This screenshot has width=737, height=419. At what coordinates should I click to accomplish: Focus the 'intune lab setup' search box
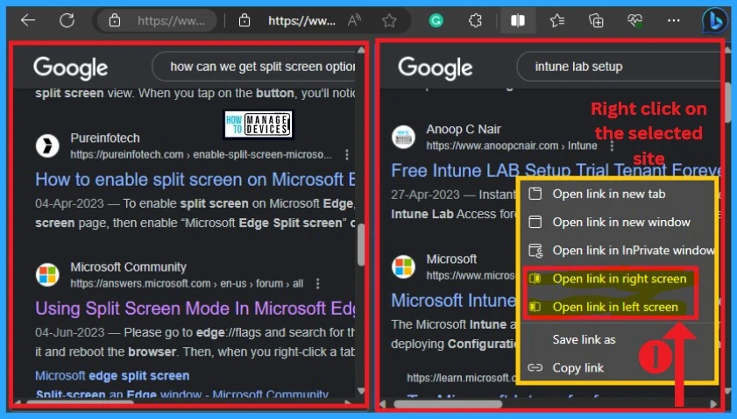[x=619, y=67]
